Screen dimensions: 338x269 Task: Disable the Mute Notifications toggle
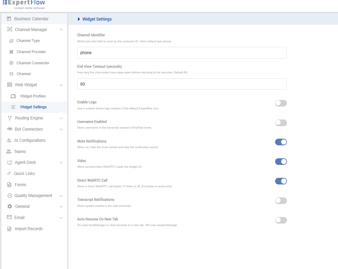tap(281, 142)
